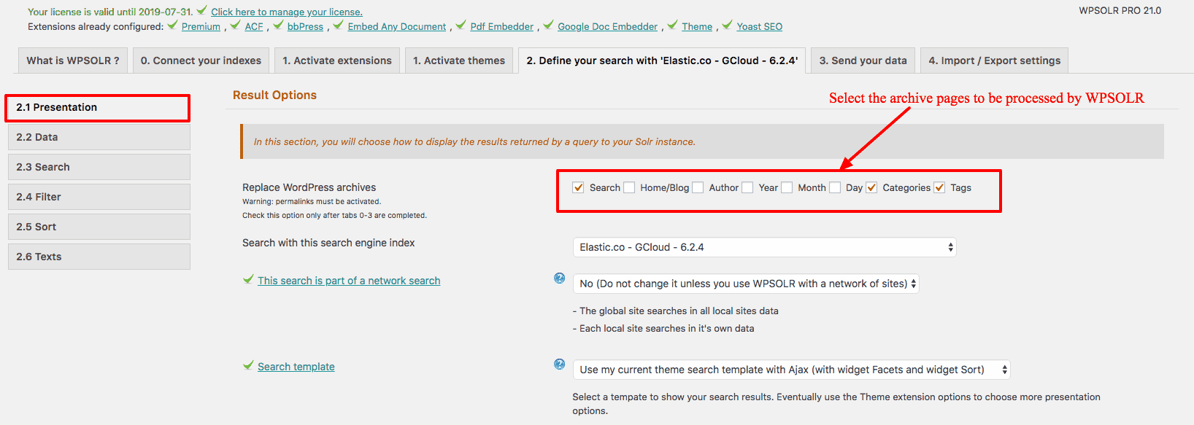Follow the bbPress extension link
The image size is (1194, 425).
(305, 26)
